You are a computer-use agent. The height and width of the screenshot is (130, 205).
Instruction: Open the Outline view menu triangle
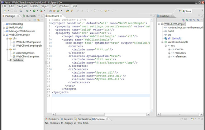point(202,19)
